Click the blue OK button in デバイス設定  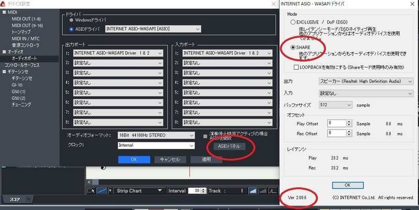click(x=134, y=159)
